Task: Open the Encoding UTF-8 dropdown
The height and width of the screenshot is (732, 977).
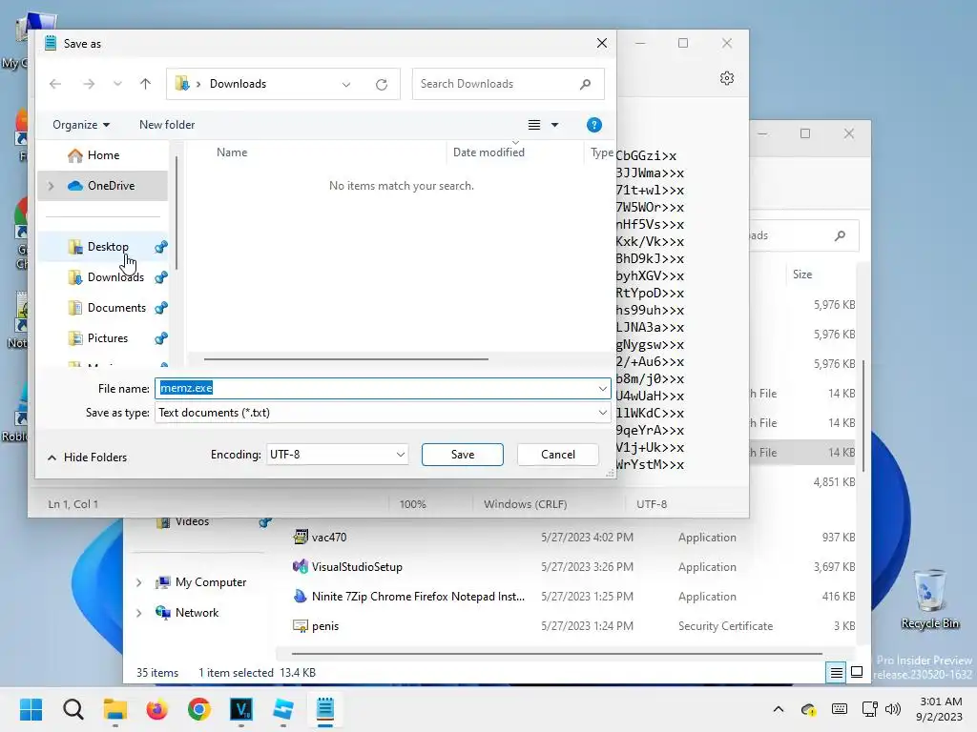Action: click(337, 455)
